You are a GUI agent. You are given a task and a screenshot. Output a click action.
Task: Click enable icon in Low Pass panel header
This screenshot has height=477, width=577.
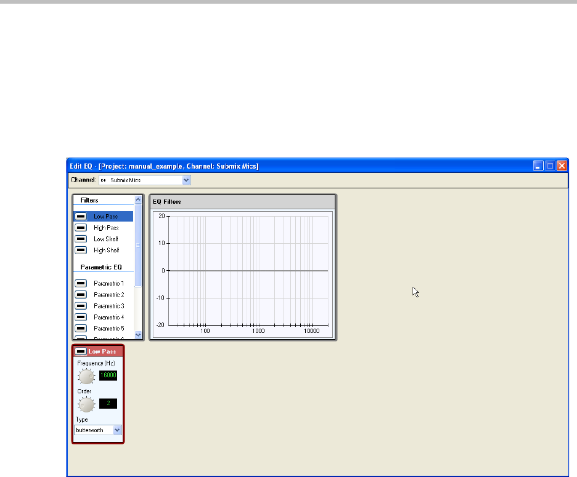tap(80, 351)
